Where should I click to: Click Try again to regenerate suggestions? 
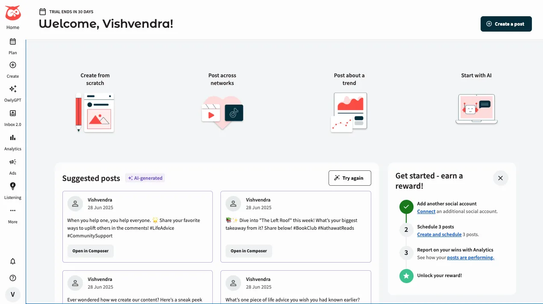(x=350, y=178)
